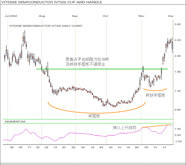Click the momentum axis value 0.00
The width and height of the screenshot is (186, 165).
[x=177, y=135]
